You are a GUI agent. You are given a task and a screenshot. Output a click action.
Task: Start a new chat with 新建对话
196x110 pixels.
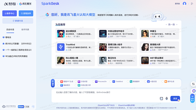[x=18, y=21]
